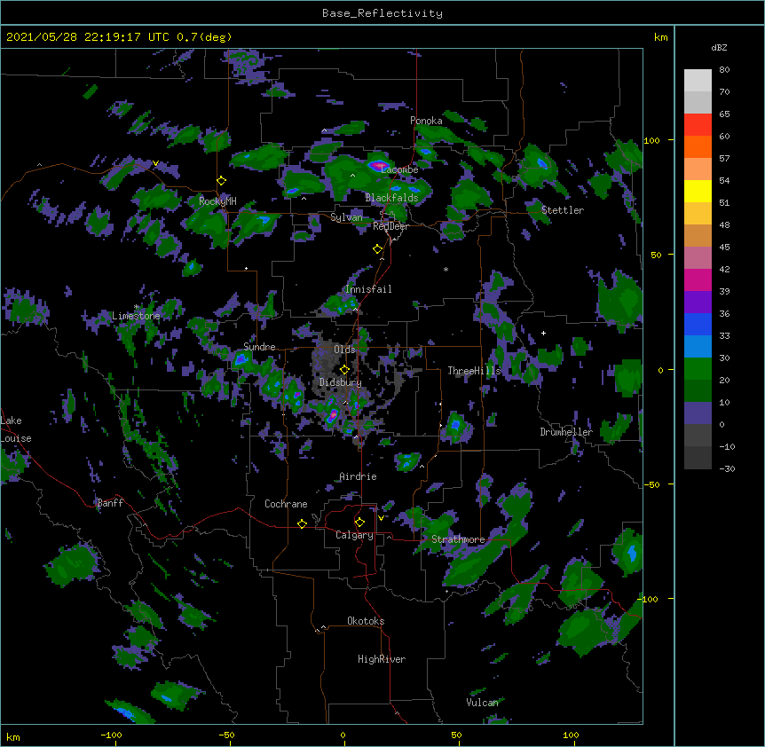Select the yellow diamond marker above Calgary label
The width and height of the screenshot is (765, 747).
tap(359, 523)
